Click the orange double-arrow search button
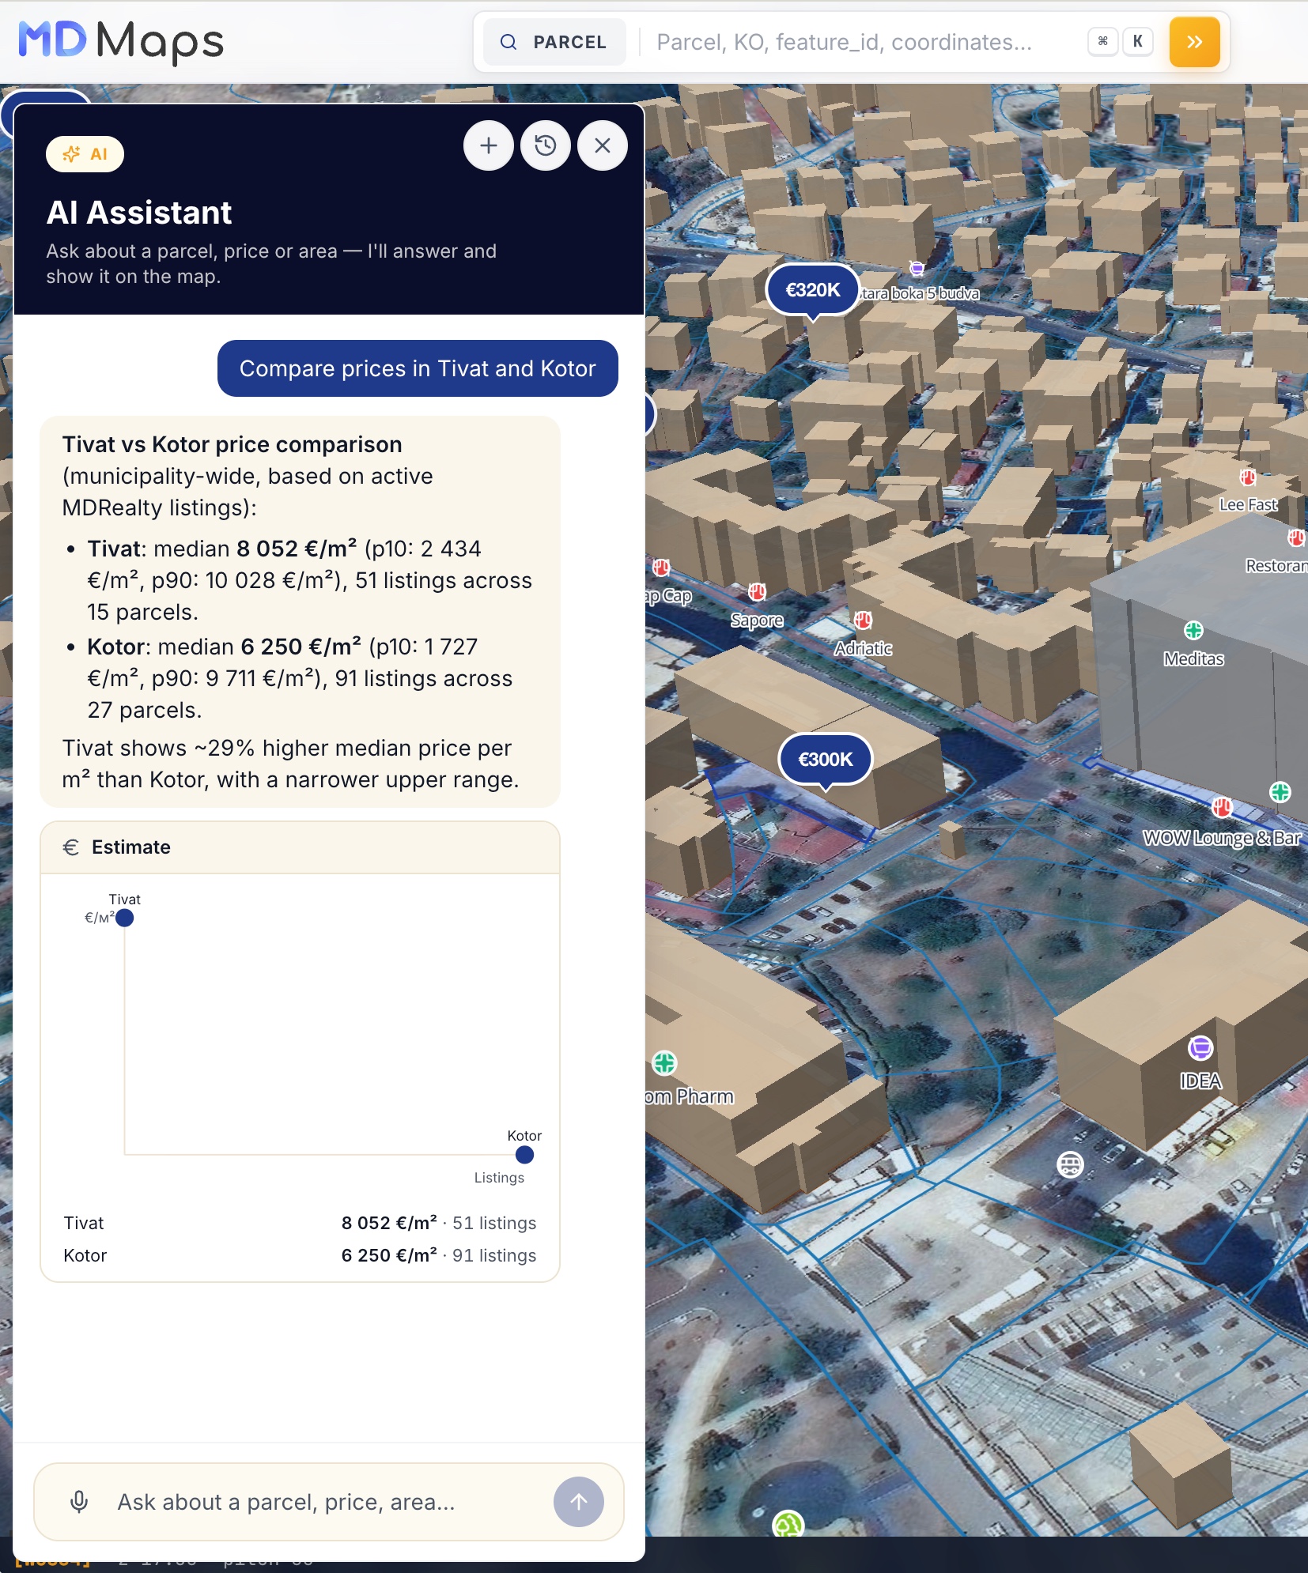Screen dimensions: 1308x1573 click(1194, 42)
